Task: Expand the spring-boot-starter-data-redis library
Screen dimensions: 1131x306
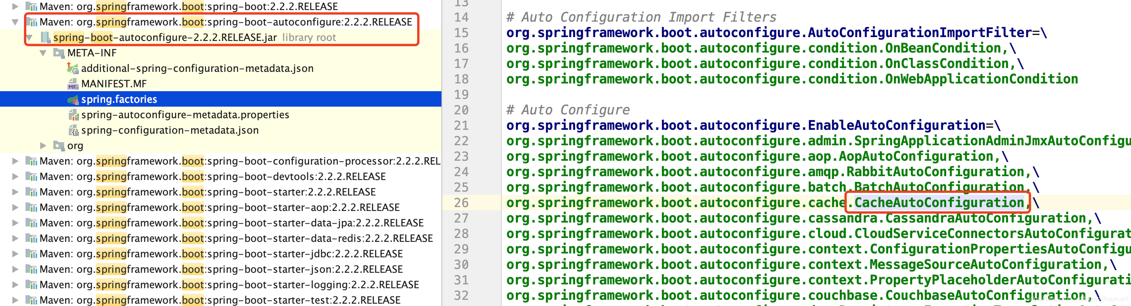Action: coord(15,238)
